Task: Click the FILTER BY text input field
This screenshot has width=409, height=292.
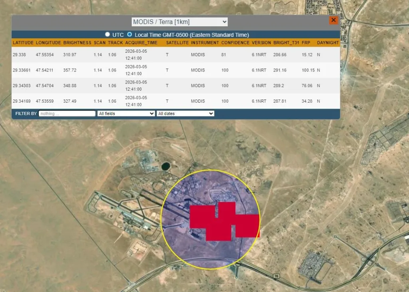Action: 67,113
